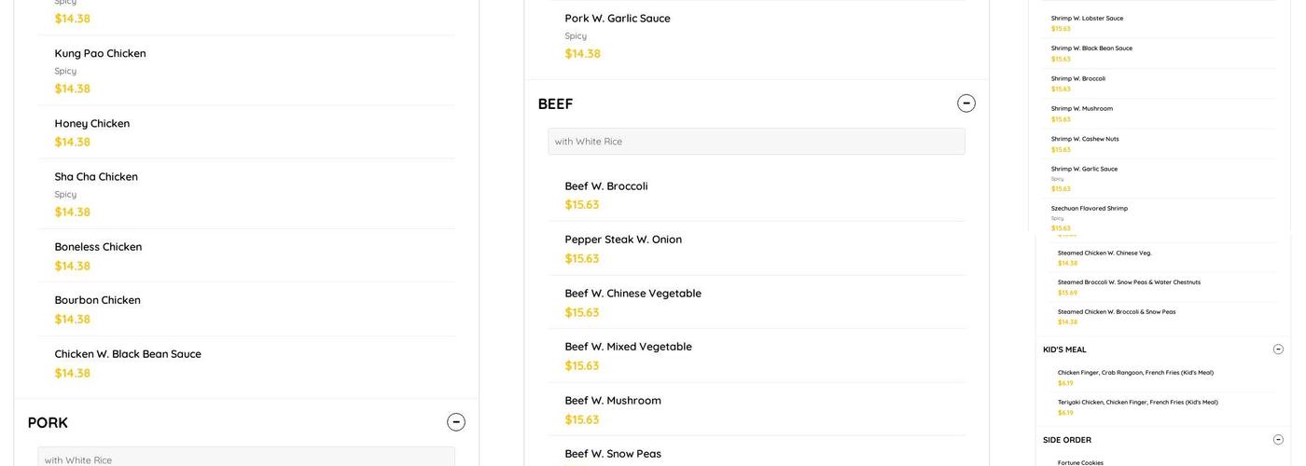Pick Chicken W. Black Bean Sauce
1306x466 pixels.
[128, 354]
